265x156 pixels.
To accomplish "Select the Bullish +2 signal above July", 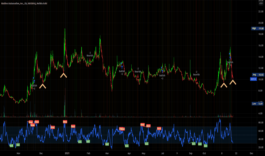I will coord(162,77).
